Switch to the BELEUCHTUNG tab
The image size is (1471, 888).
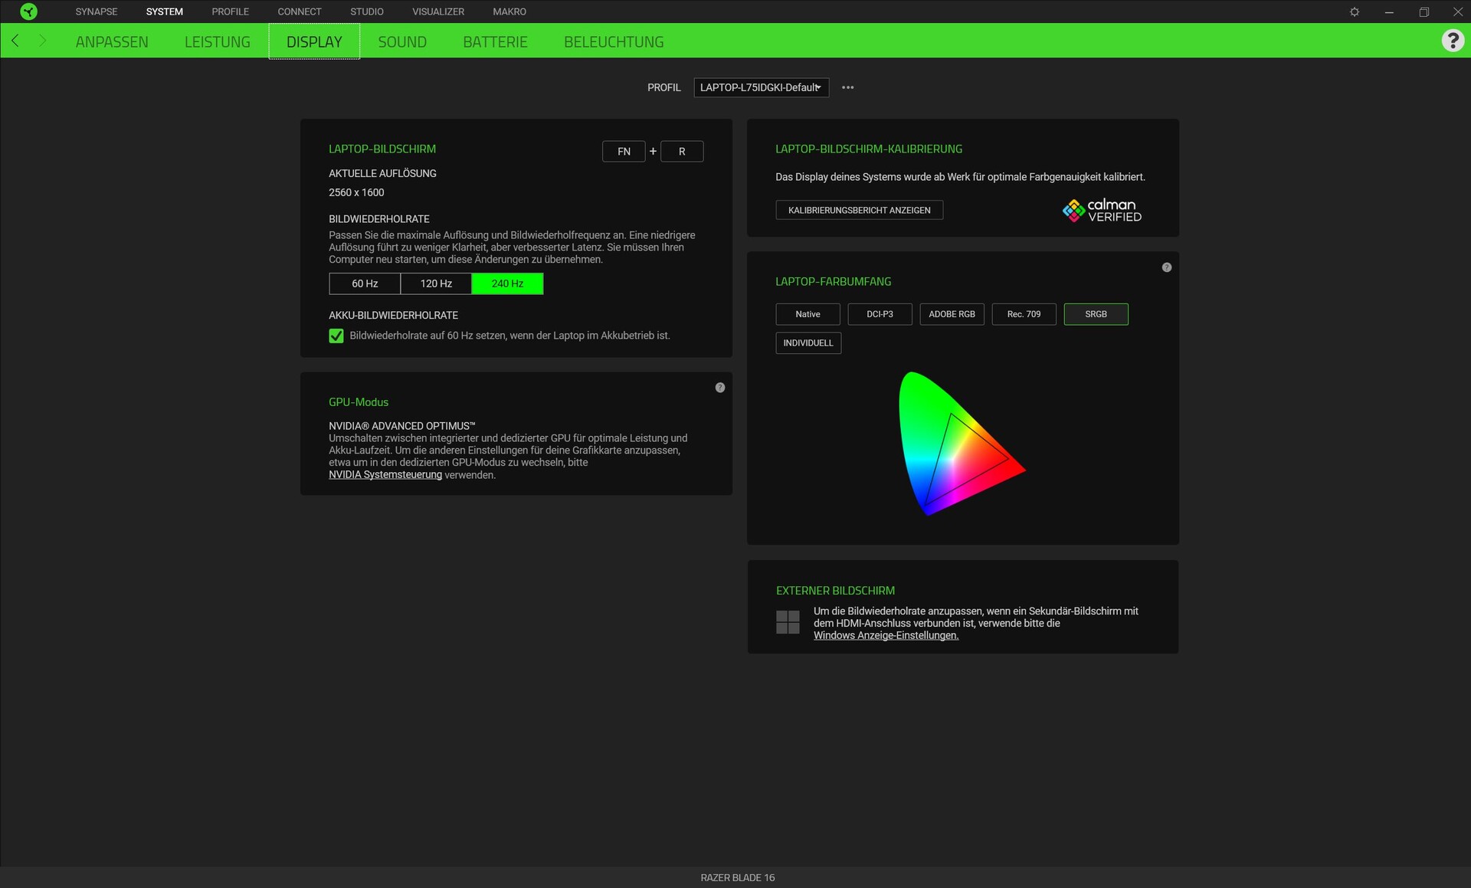pyautogui.click(x=614, y=42)
